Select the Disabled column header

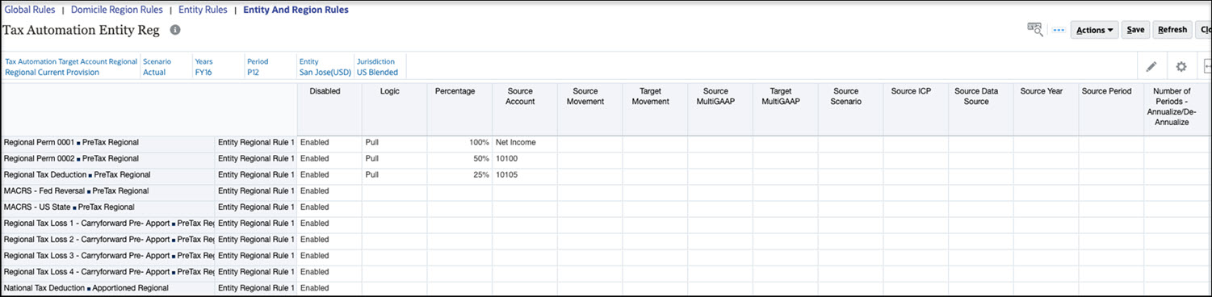329,109
